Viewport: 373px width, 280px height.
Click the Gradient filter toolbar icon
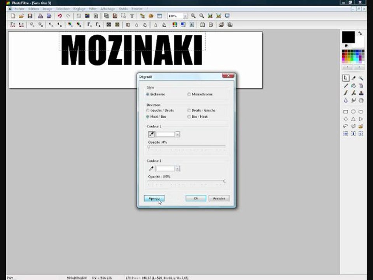183,25
